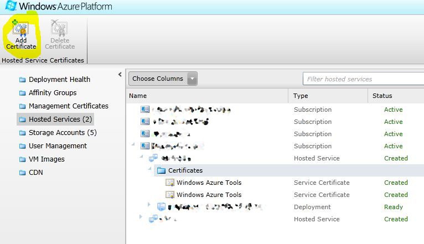Expand the last Hosted Service node

tap(141, 216)
